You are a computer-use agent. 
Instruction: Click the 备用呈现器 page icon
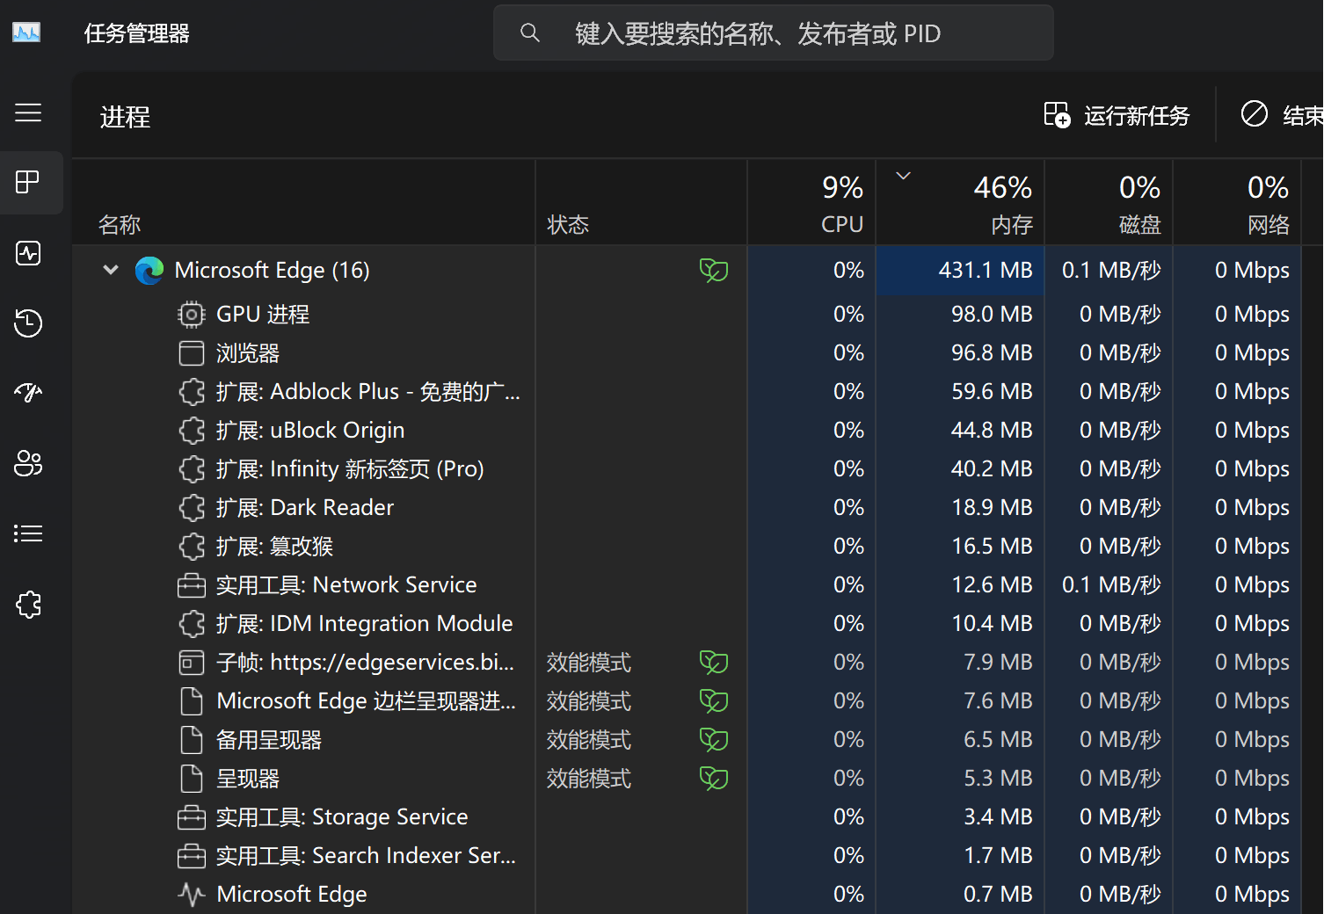point(192,740)
